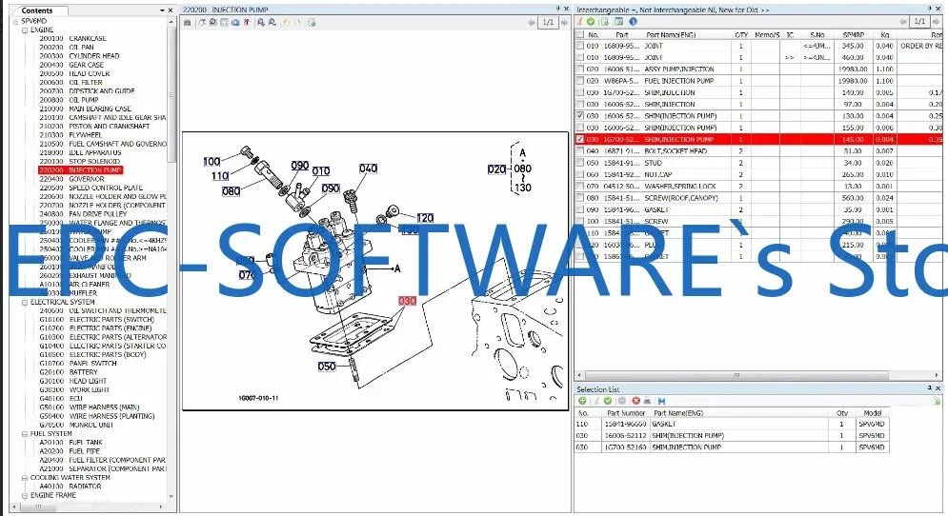
Task: Check the STUD row checkbox
Action: 580,163
